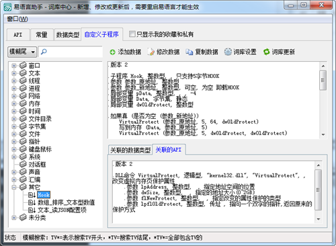The width and height of the screenshot is (336, 246).
Task: Select the Hook tree item
Action: coord(44,195)
